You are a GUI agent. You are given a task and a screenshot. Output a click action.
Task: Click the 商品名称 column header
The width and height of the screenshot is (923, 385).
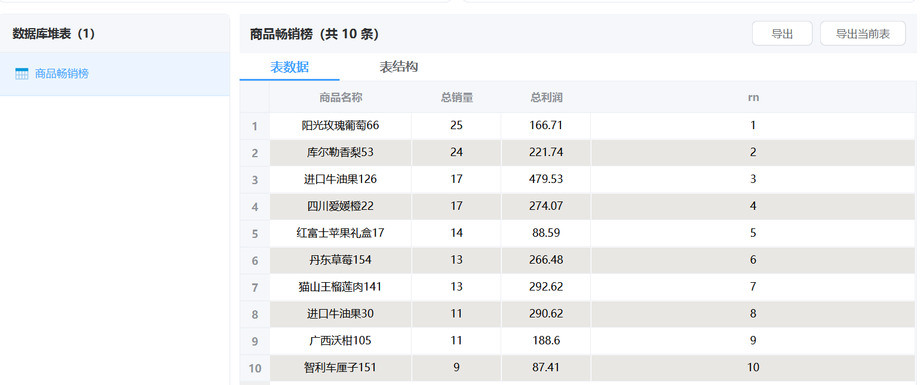click(x=341, y=97)
